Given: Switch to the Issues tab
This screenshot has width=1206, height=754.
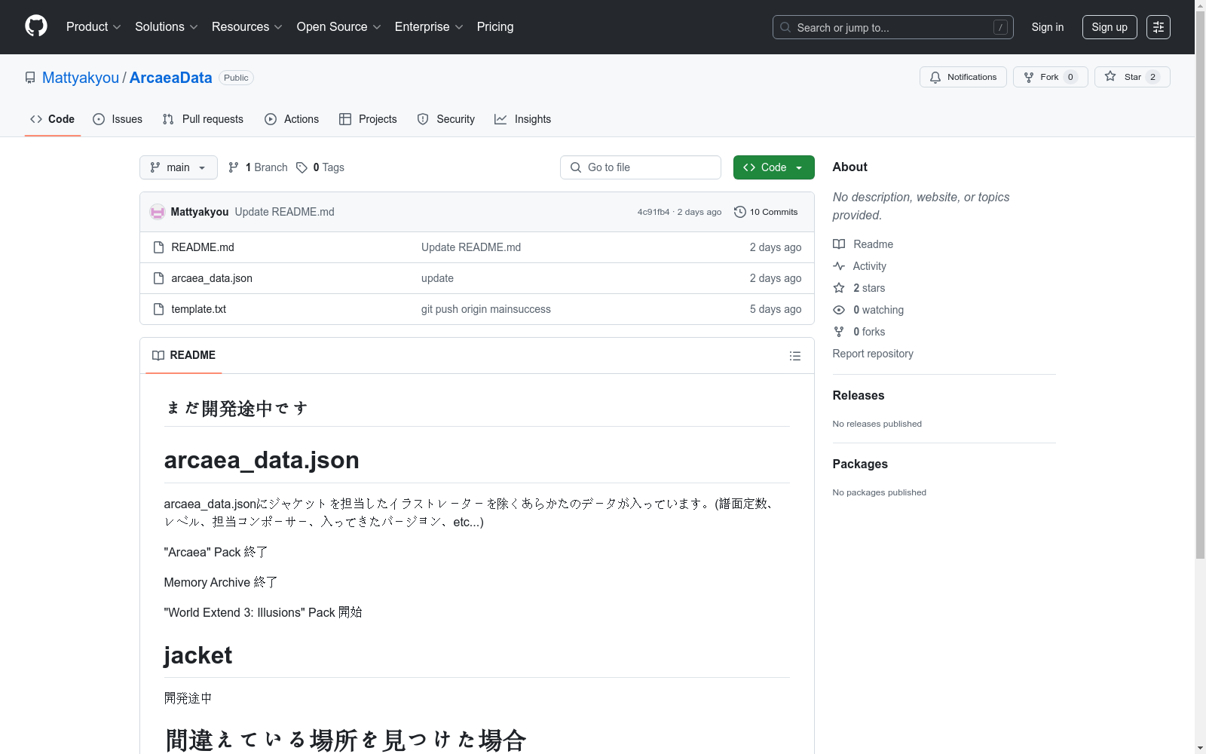Looking at the screenshot, I should (x=118, y=119).
